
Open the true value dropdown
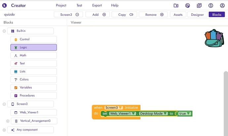coord(184,113)
